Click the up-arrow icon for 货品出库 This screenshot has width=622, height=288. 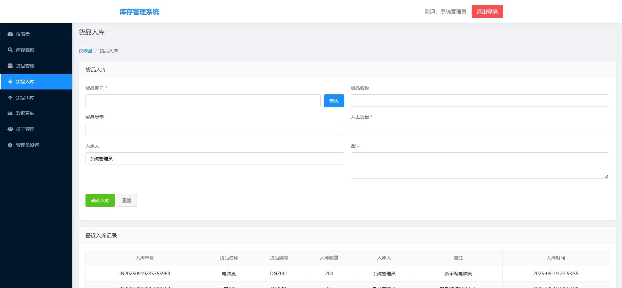[x=10, y=98]
